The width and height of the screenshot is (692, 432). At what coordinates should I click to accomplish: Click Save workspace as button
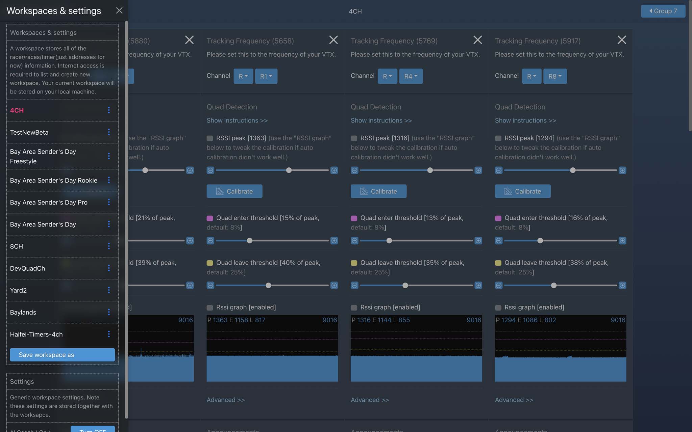(62, 355)
